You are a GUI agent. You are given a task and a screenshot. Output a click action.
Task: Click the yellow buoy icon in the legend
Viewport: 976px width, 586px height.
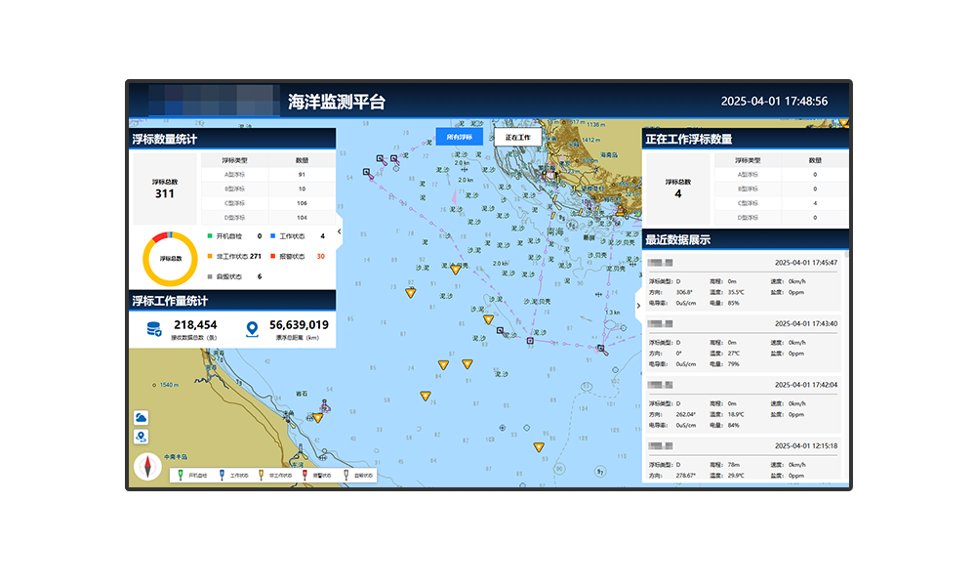pos(262,476)
